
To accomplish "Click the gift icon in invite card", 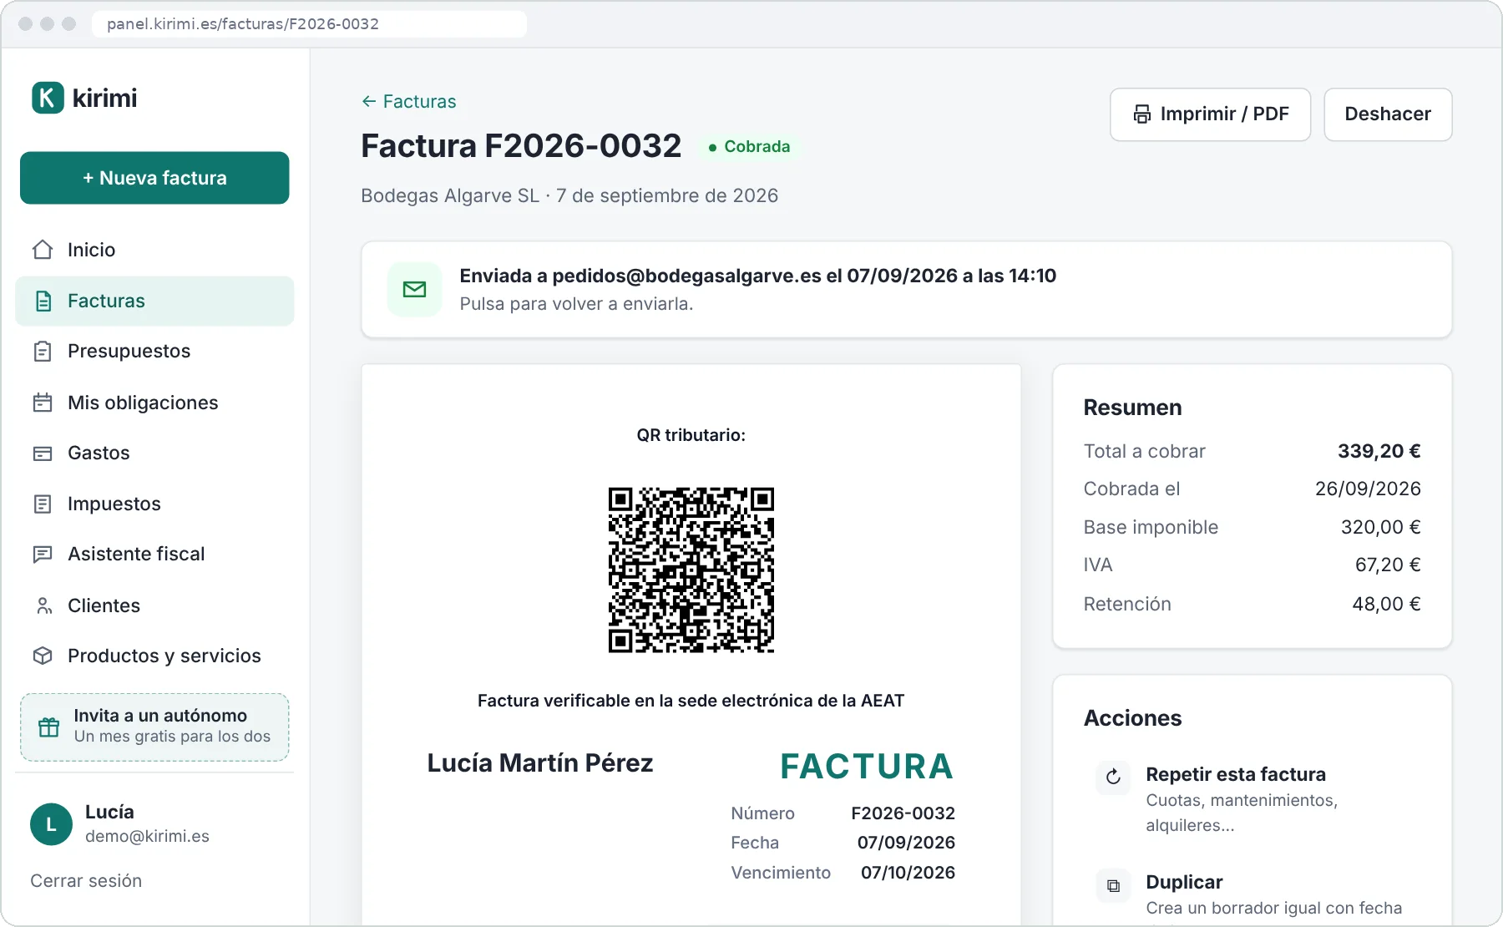I will (49, 727).
